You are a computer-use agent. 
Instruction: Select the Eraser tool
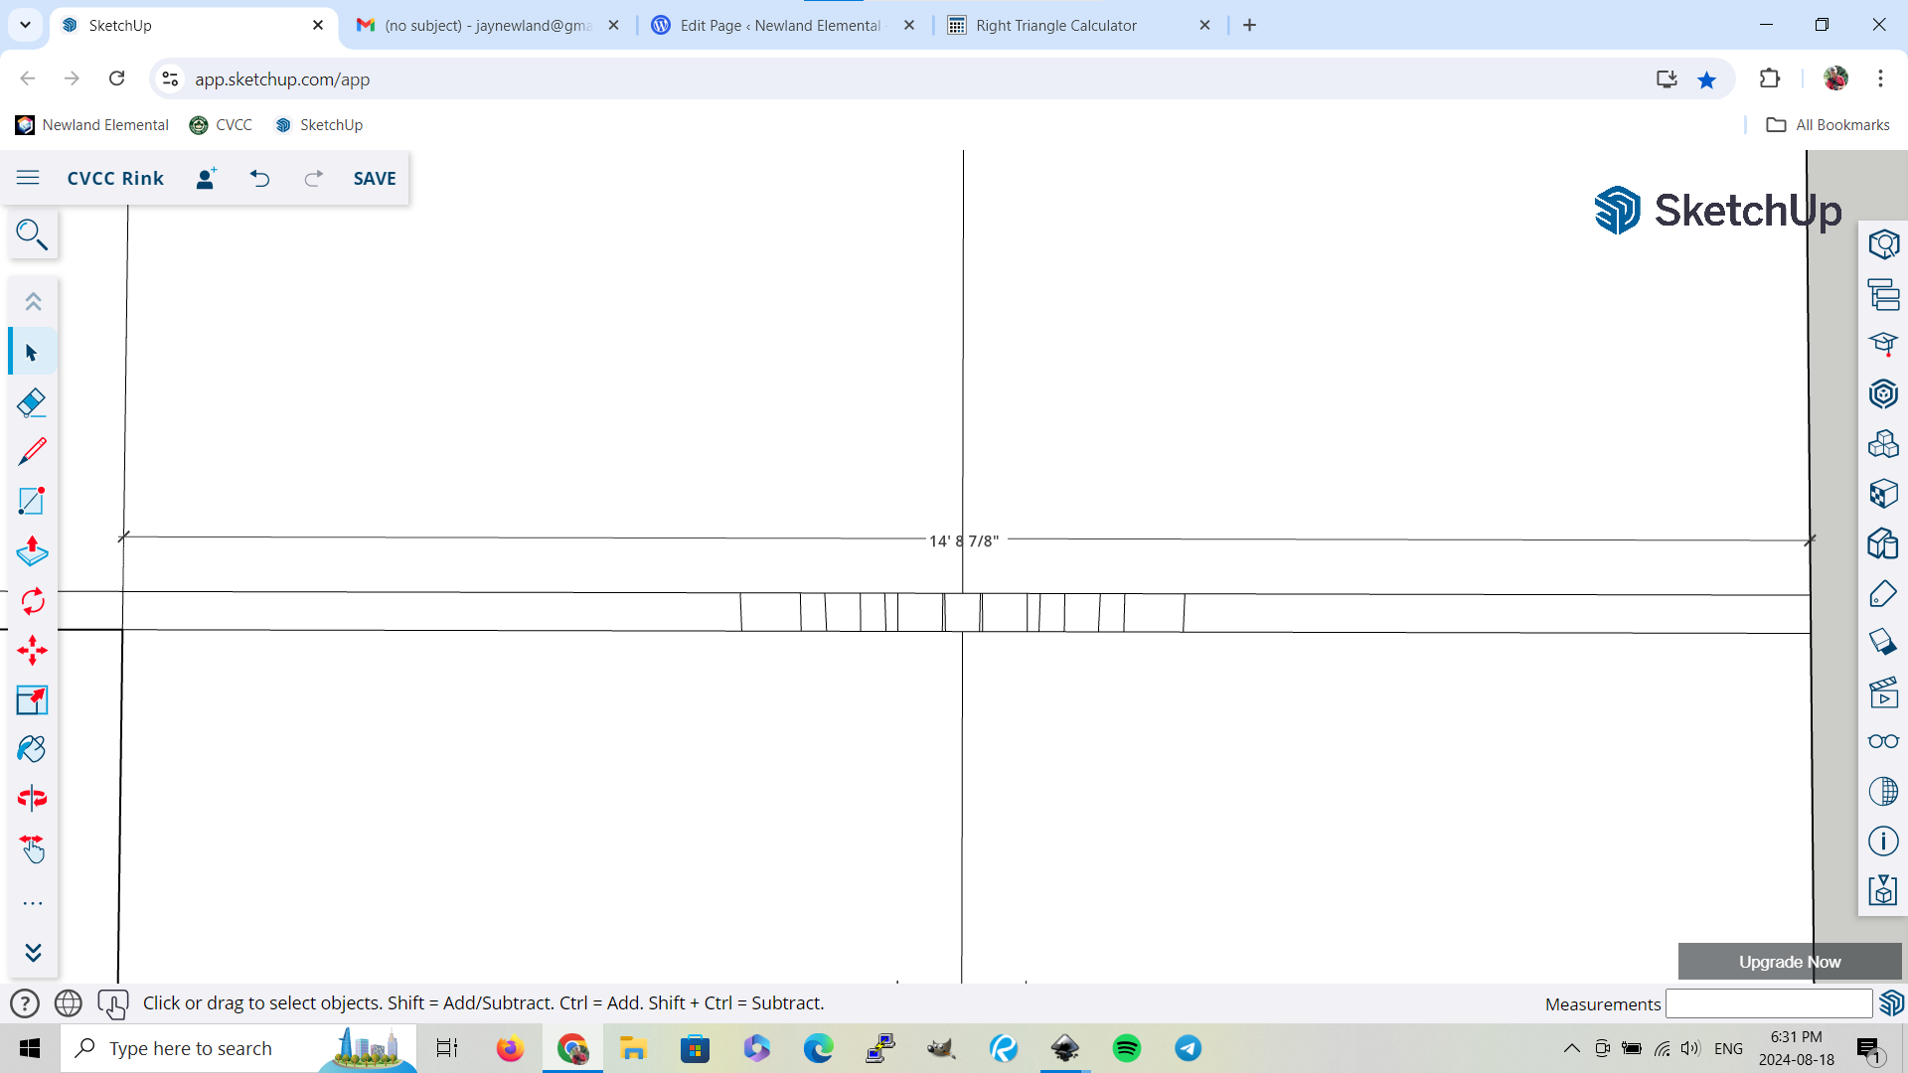click(x=32, y=402)
